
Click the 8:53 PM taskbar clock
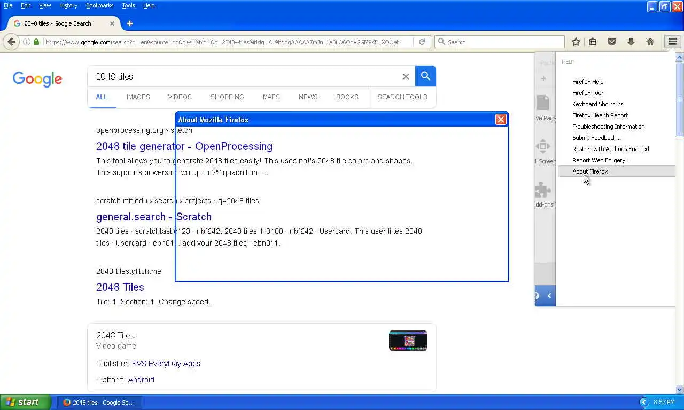coord(664,403)
